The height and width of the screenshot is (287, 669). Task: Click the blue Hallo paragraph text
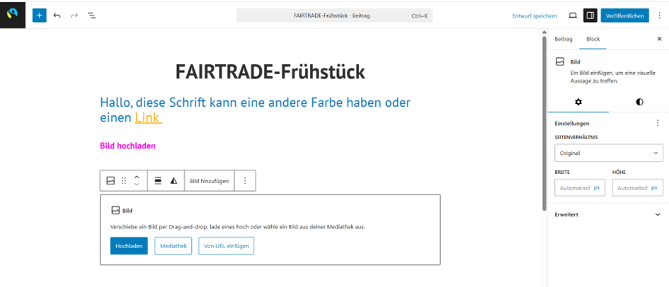click(x=255, y=110)
